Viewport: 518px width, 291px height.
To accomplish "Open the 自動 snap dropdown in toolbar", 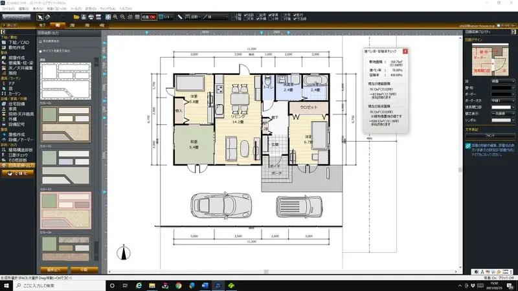I will 193,17.
